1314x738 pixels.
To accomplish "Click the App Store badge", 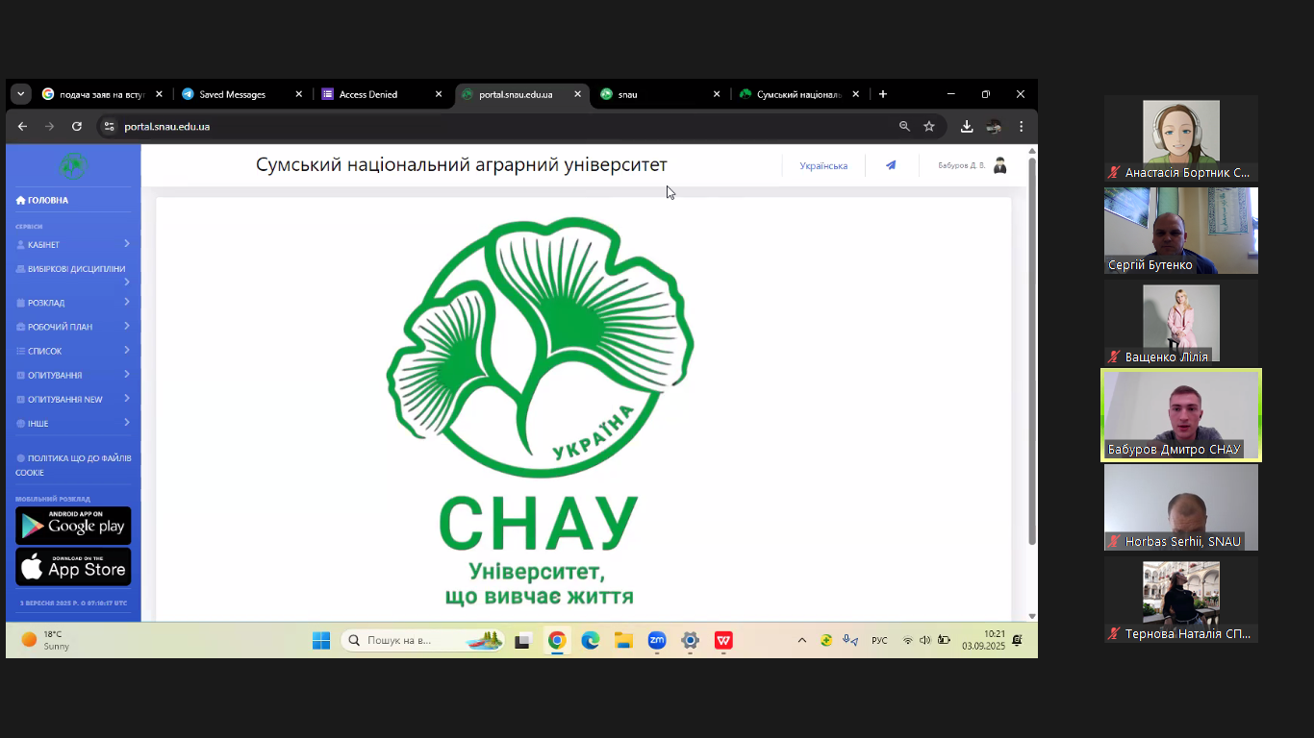I will (x=73, y=567).
